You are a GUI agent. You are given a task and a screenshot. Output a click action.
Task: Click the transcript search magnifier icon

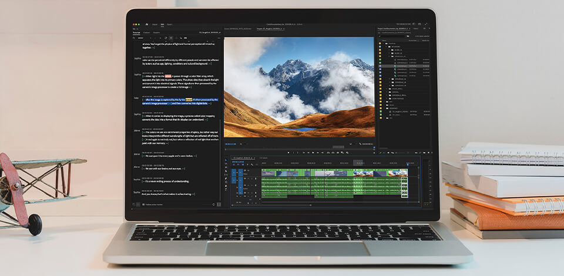pos(133,38)
